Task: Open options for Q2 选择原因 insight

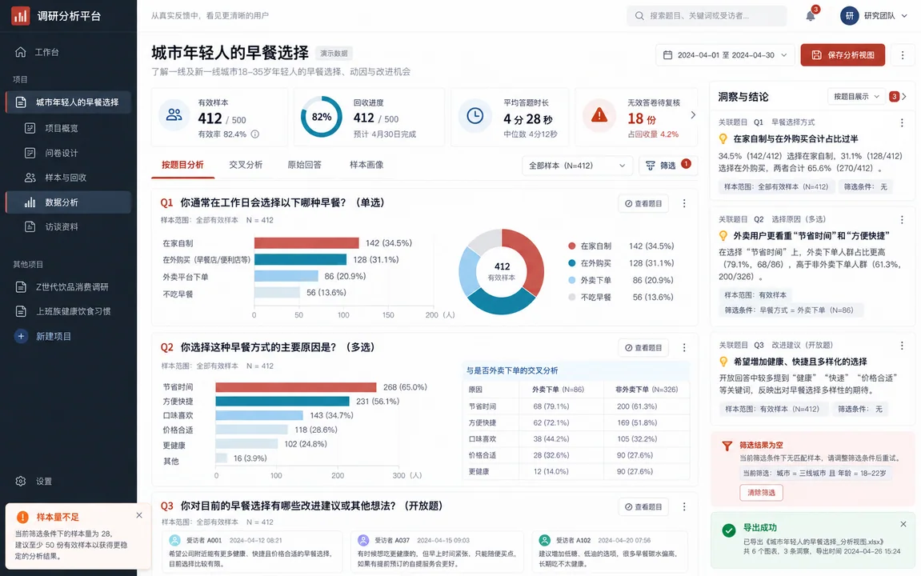Action: [903, 219]
